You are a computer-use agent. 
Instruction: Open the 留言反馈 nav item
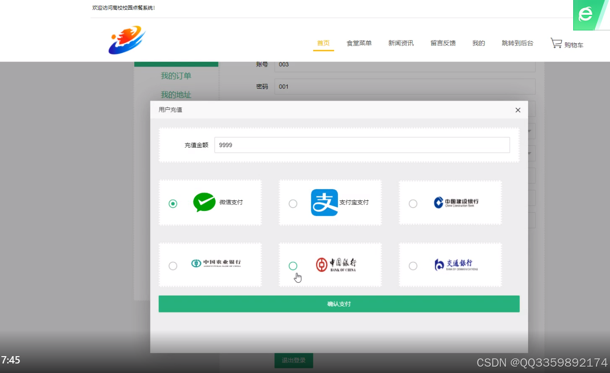pyautogui.click(x=443, y=43)
